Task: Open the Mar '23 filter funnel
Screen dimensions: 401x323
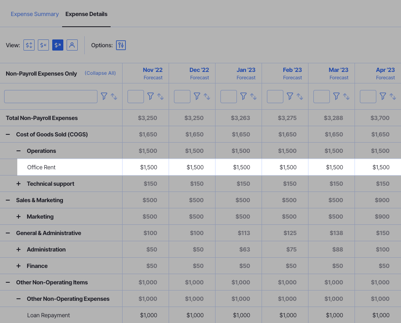Action: click(336, 96)
